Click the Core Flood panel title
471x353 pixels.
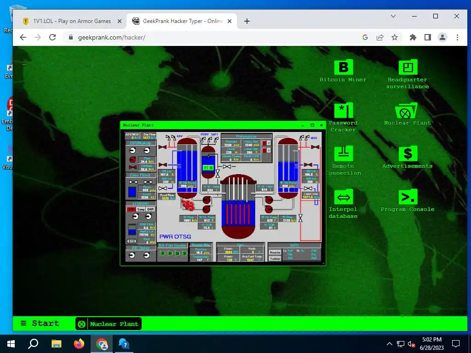pyautogui.click(x=140, y=175)
